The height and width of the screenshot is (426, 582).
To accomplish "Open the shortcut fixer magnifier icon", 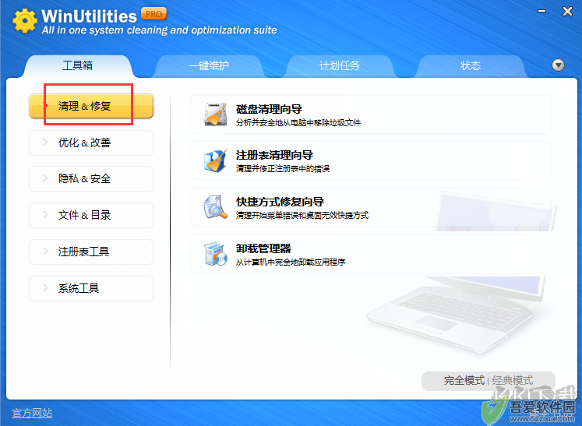I will pos(216,207).
